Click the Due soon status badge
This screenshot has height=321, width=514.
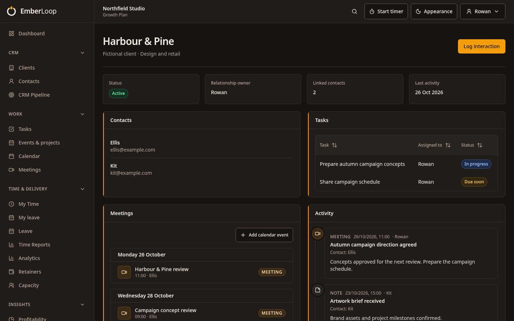[474, 182]
